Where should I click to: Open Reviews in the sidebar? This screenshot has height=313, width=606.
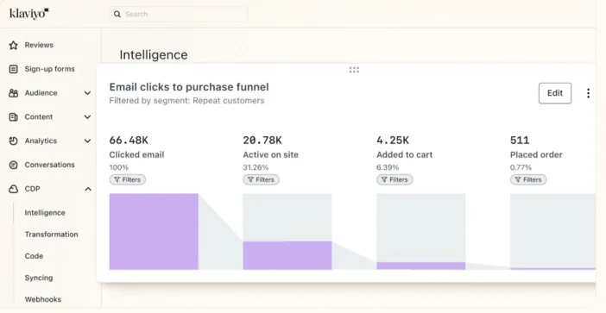tap(39, 45)
